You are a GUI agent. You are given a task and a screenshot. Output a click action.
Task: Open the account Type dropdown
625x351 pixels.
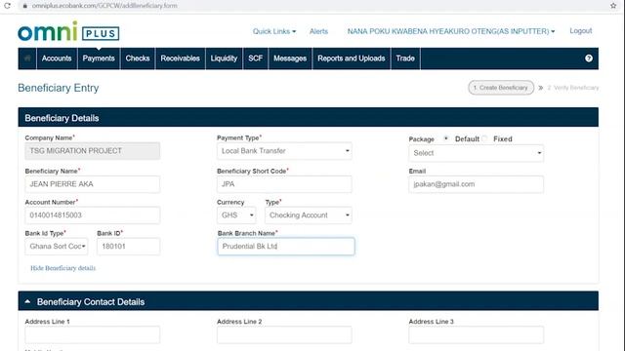[x=309, y=215]
